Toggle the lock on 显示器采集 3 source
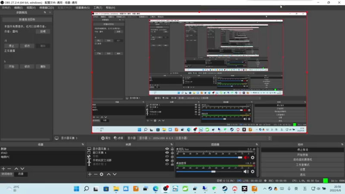 click(x=172, y=149)
